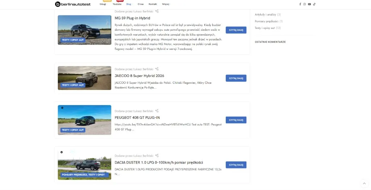Viewport: 371px width, 190px height.
Task: Open the Youtube menu item
Action: coord(117,4)
